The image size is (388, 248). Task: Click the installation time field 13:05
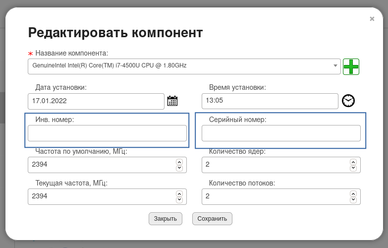(x=270, y=101)
